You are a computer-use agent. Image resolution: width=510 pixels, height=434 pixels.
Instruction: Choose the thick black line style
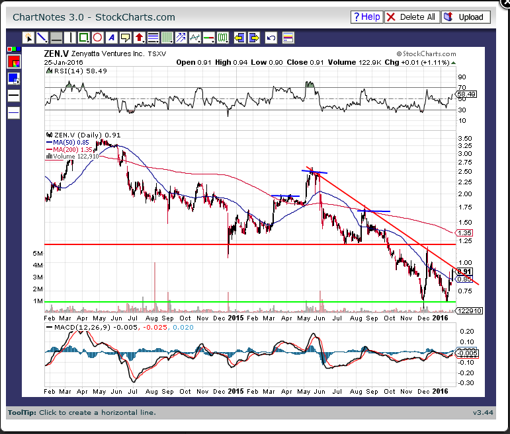click(x=14, y=96)
